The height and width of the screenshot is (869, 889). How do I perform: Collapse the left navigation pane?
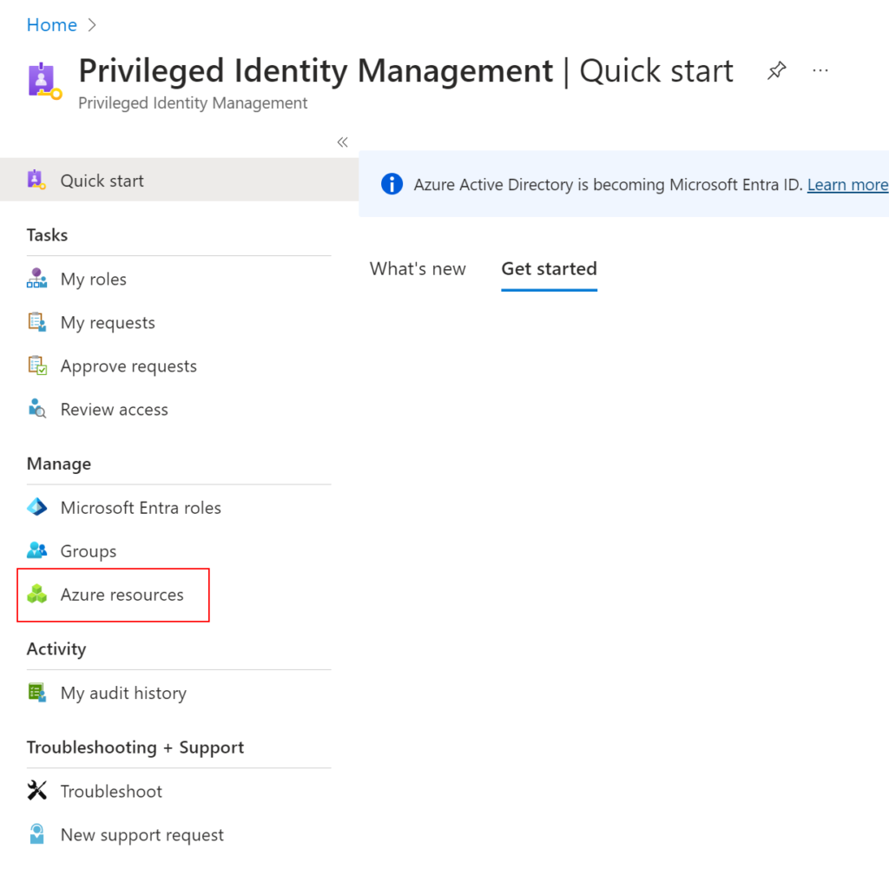point(342,142)
